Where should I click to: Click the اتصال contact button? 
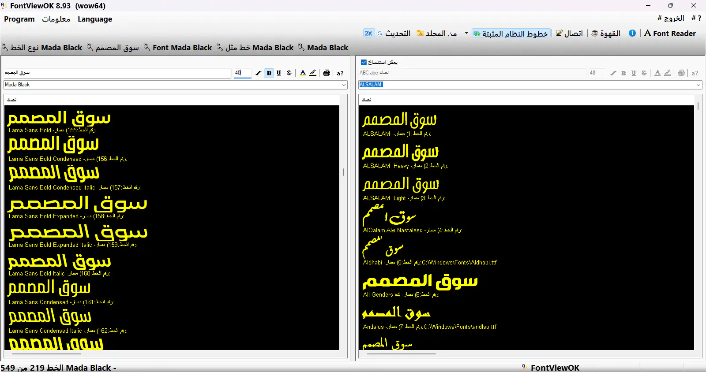click(x=570, y=33)
